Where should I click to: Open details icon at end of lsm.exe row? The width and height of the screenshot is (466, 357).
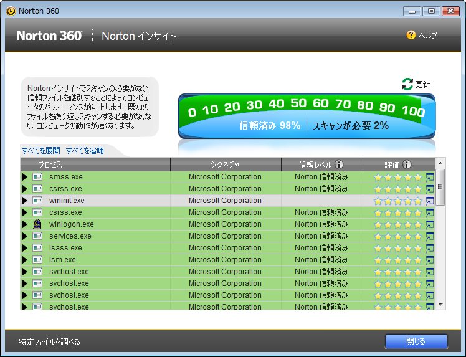(430, 260)
